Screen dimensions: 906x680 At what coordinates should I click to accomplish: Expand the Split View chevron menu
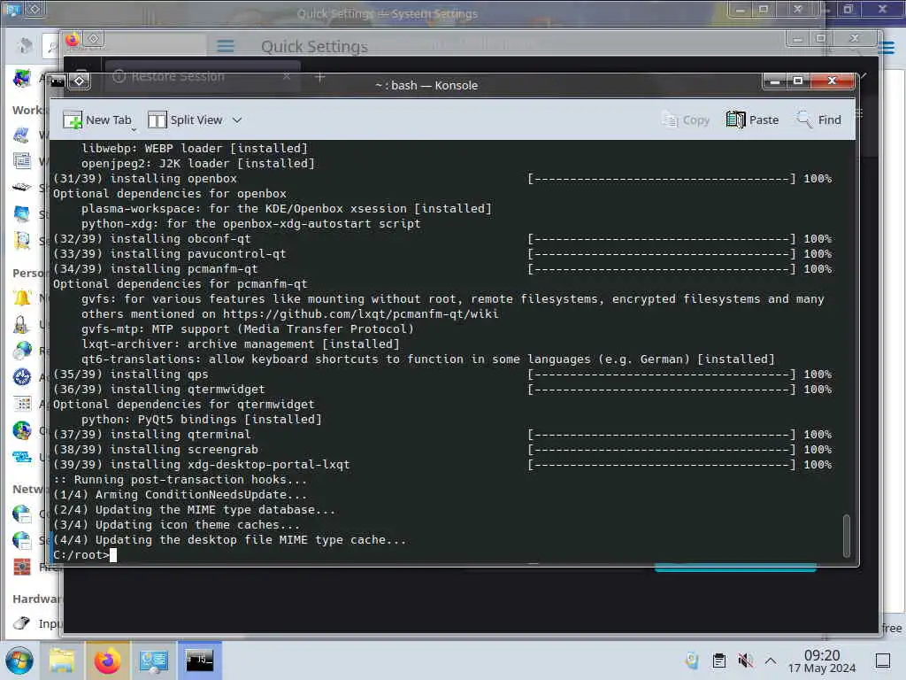tap(237, 120)
